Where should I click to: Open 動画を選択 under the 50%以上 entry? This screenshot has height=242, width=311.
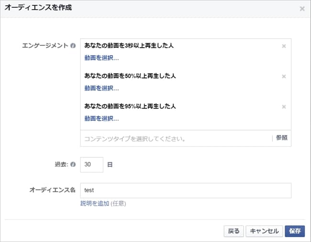(101, 88)
